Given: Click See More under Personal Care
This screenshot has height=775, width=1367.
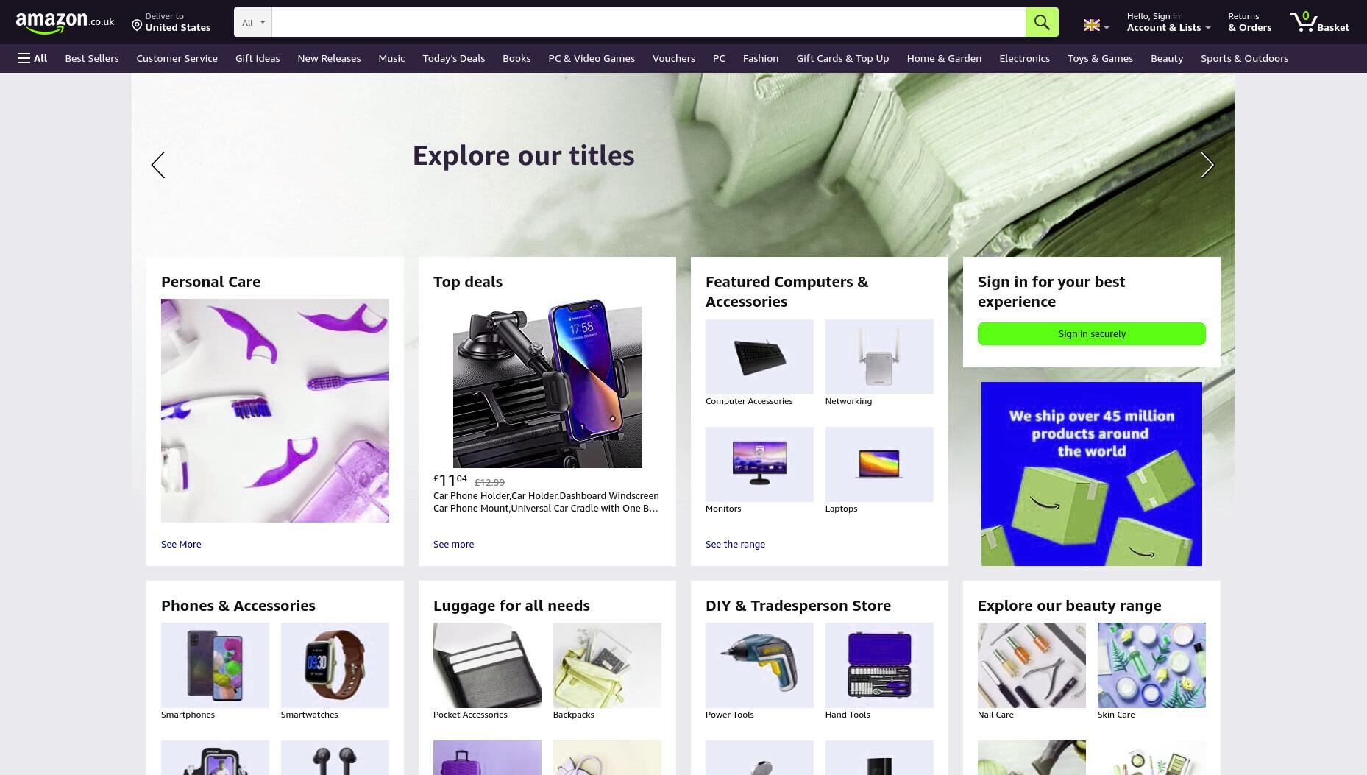Looking at the screenshot, I should click(x=181, y=544).
